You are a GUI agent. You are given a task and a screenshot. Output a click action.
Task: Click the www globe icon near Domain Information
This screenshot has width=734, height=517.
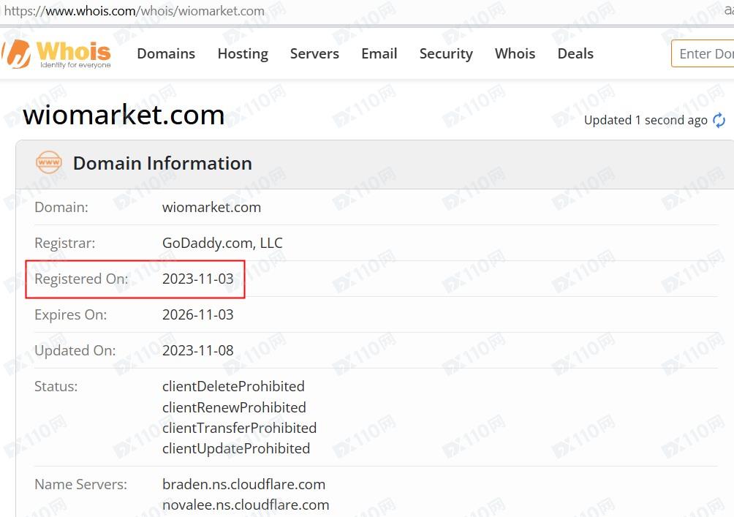[x=49, y=162]
